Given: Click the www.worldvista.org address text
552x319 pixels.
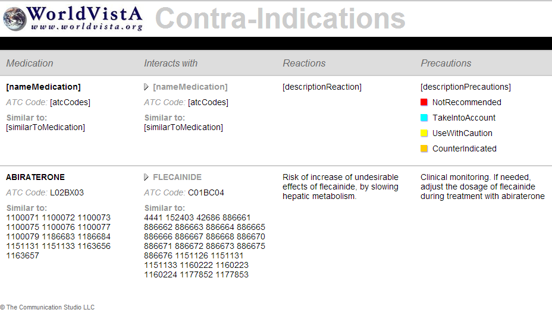Looking at the screenshot, I should (x=87, y=27).
